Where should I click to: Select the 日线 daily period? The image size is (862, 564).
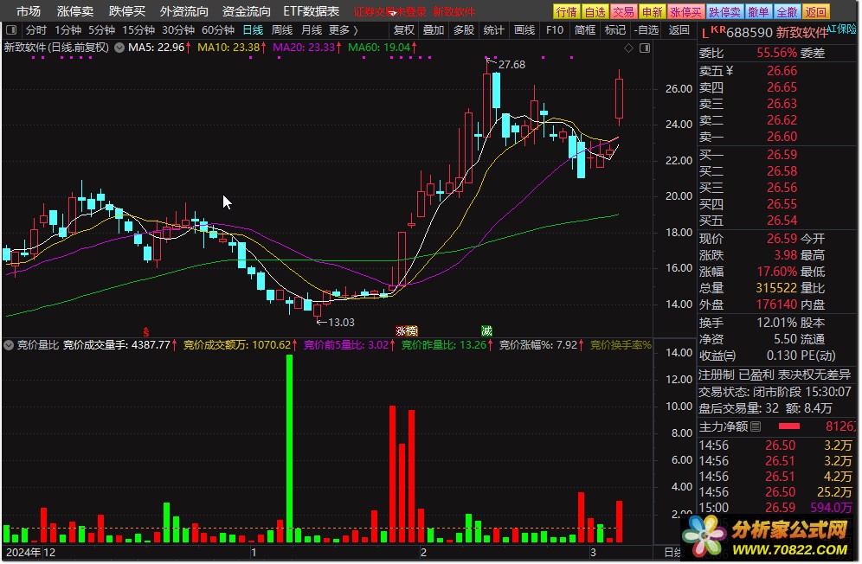[x=253, y=29]
